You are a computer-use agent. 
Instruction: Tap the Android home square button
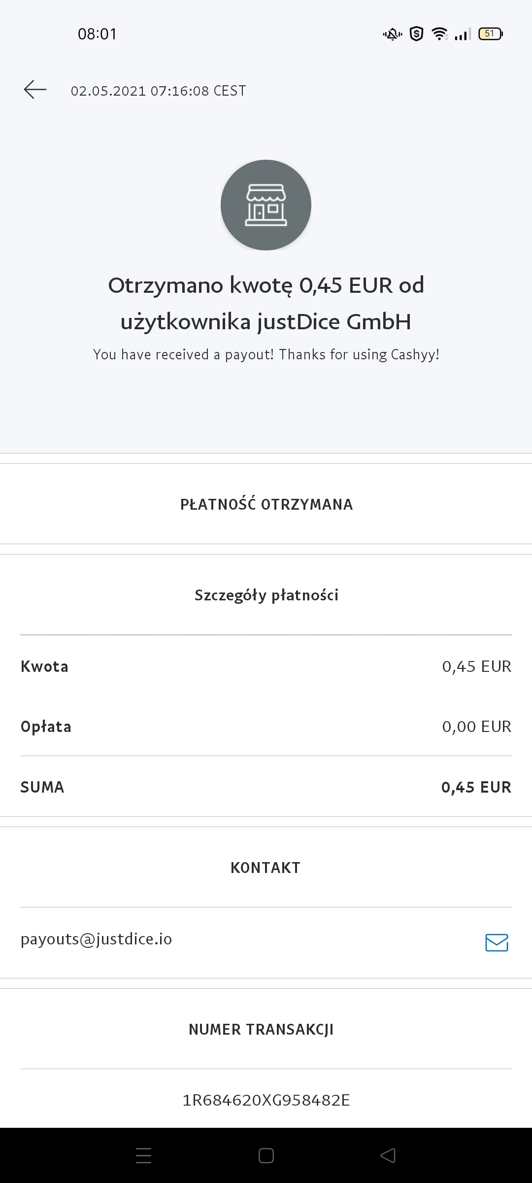[266, 1155]
